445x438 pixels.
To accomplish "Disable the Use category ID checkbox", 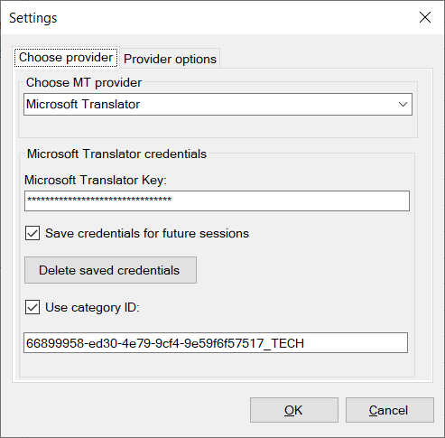I will pyautogui.click(x=32, y=307).
